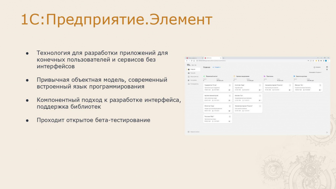
Task: Open the kebab menu on the Ресторан card
Action: tap(230, 116)
